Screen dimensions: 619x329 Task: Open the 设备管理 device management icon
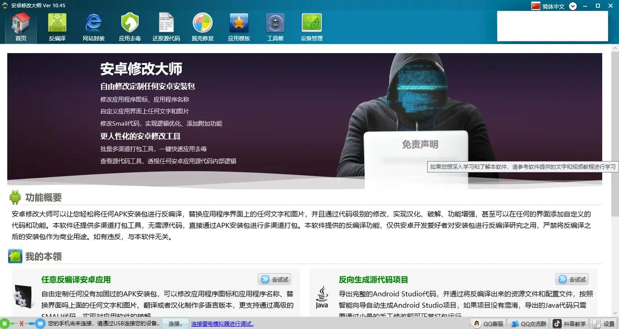(312, 27)
